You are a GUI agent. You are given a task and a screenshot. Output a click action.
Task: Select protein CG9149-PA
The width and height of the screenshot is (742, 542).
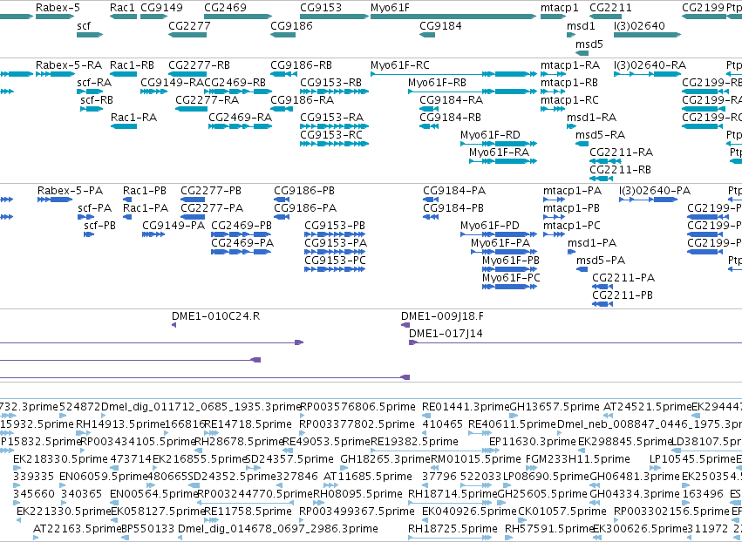coord(153,234)
